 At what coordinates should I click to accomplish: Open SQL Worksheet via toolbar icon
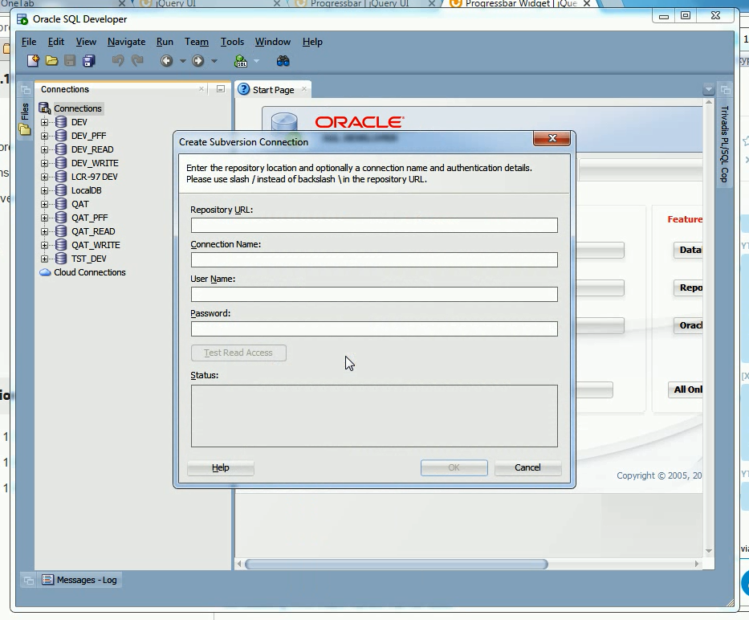click(241, 61)
